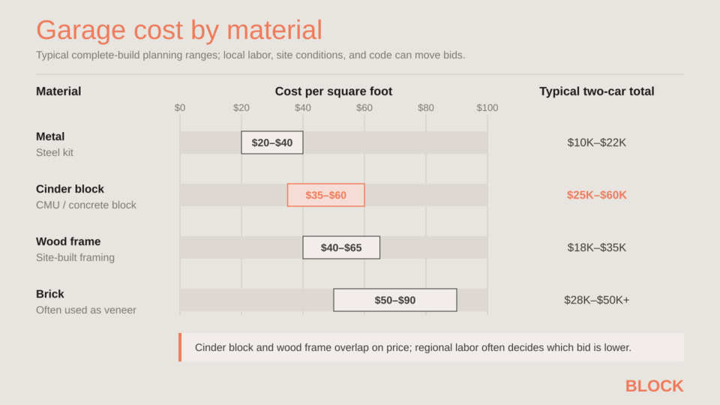Click the 'Typical two-car total' header
The image size is (720, 405).
point(596,91)
